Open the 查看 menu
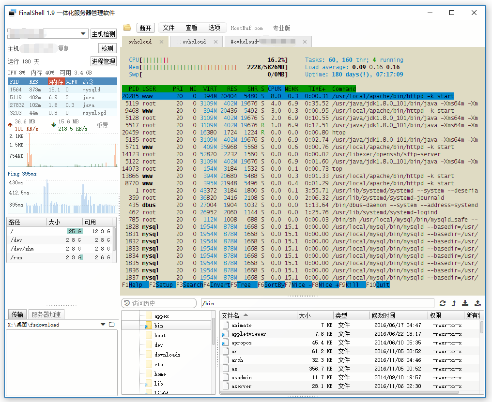 (191, 28)
